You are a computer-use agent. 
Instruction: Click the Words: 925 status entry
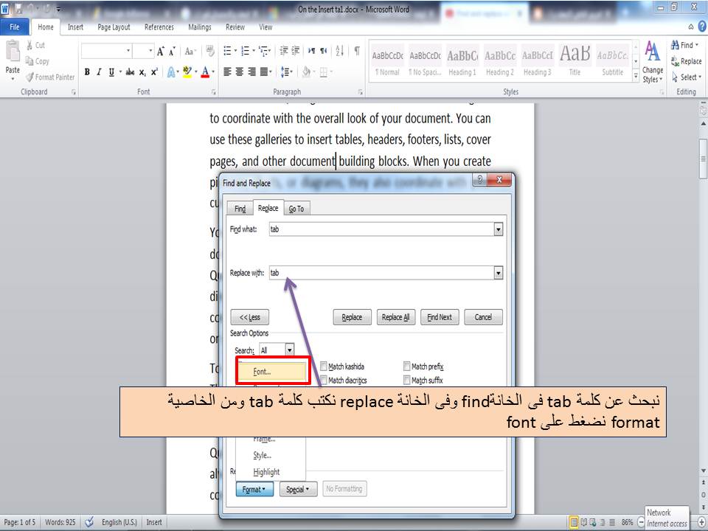point(60,522)
